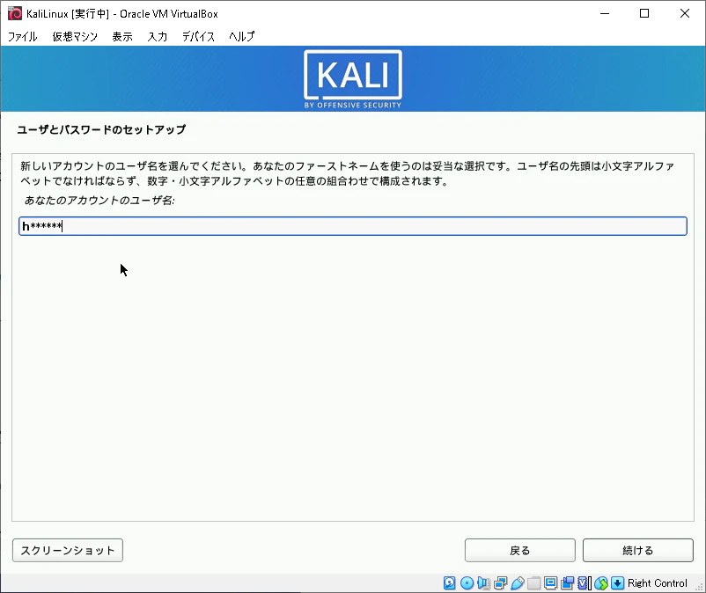Minimize the VirtualBox window
The image size is (706, 593).
(605, 13)
